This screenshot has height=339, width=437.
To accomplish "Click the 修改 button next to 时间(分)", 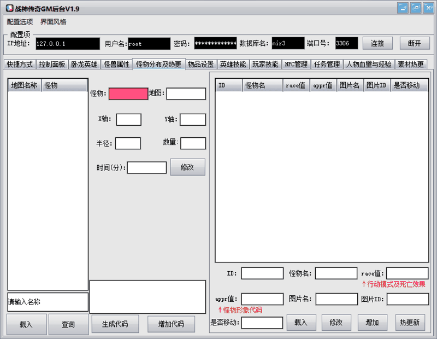I will point(188,167).
